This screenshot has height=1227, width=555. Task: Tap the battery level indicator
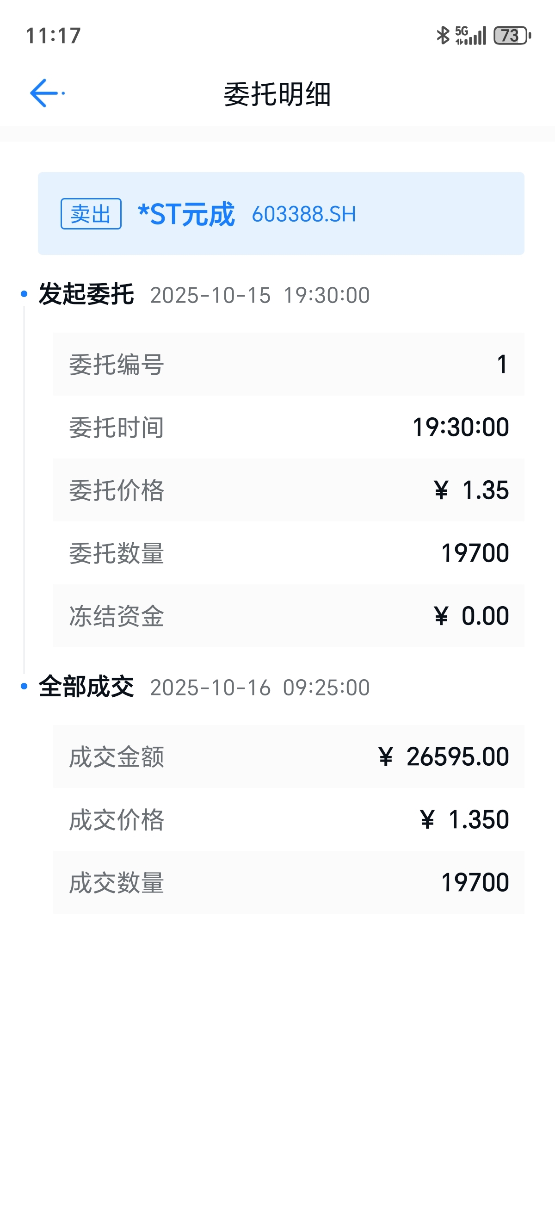(x=512, y=35)
